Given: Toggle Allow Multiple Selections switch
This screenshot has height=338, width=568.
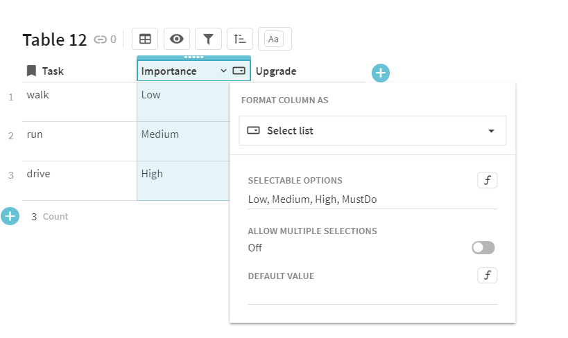Looking at the screenshot, I should 483,248.
